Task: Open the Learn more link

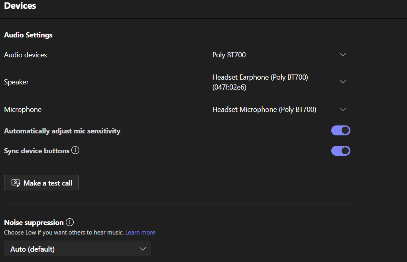Action: coord(140,233)
